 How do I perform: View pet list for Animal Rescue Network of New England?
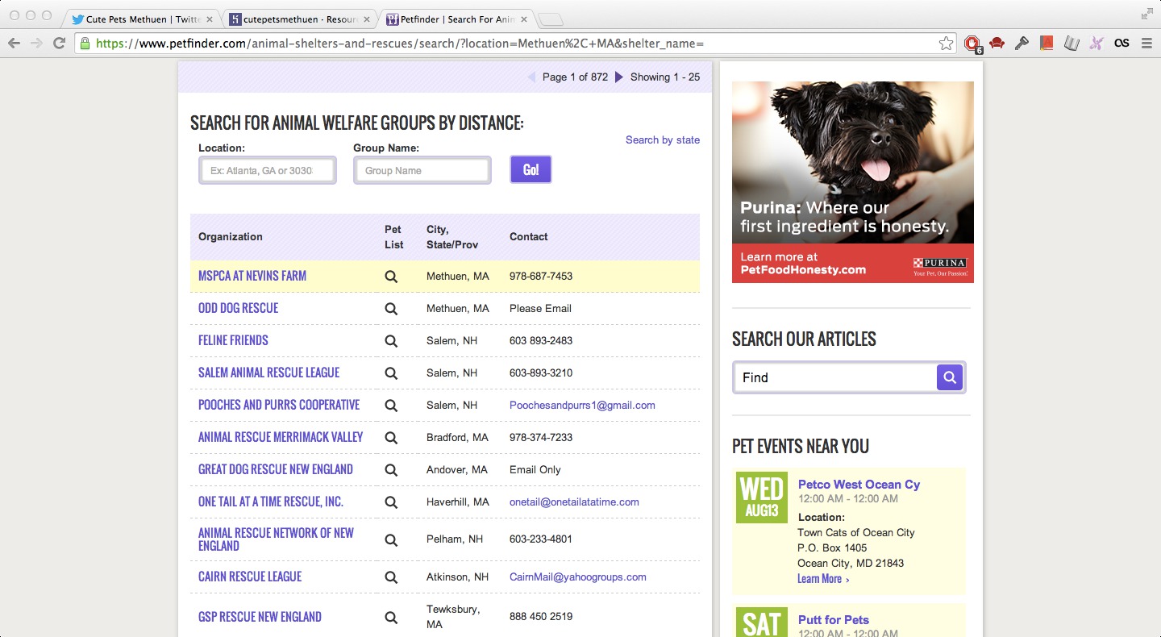[x=391, y=539]
